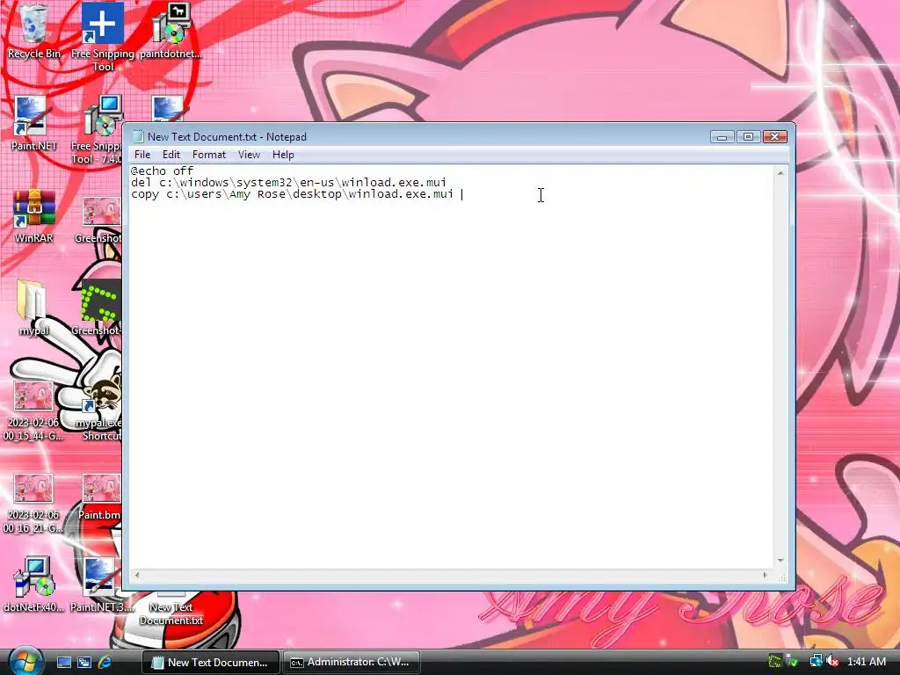This screenshot has height=675, width=900.
Task: Close the Notepad window
Action: 775,136
